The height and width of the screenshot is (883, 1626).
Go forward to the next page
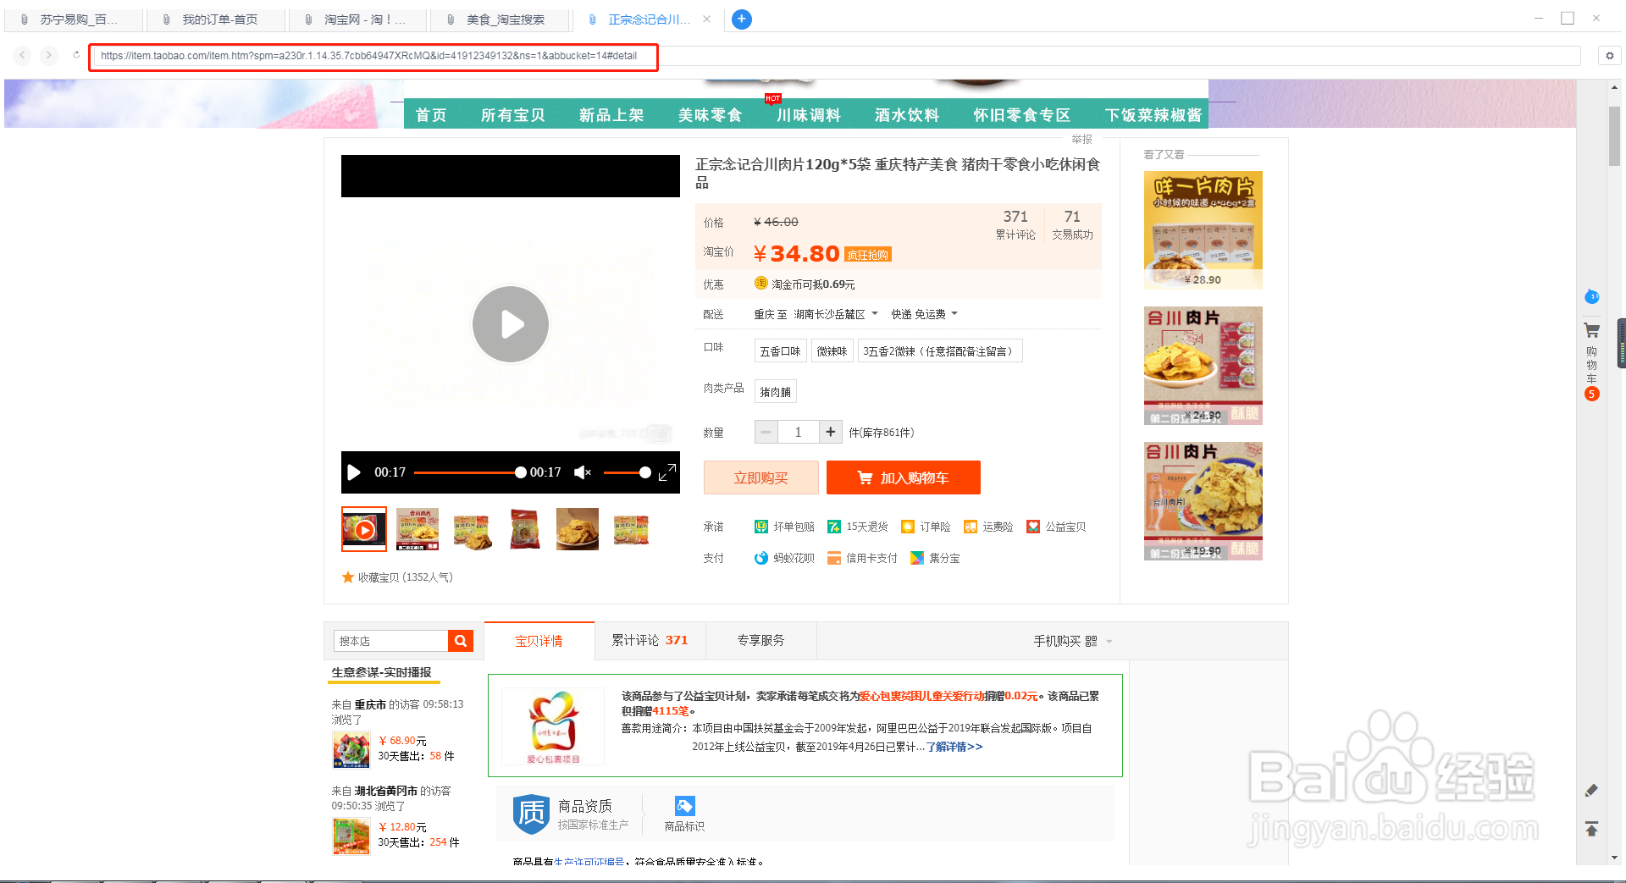49,55
